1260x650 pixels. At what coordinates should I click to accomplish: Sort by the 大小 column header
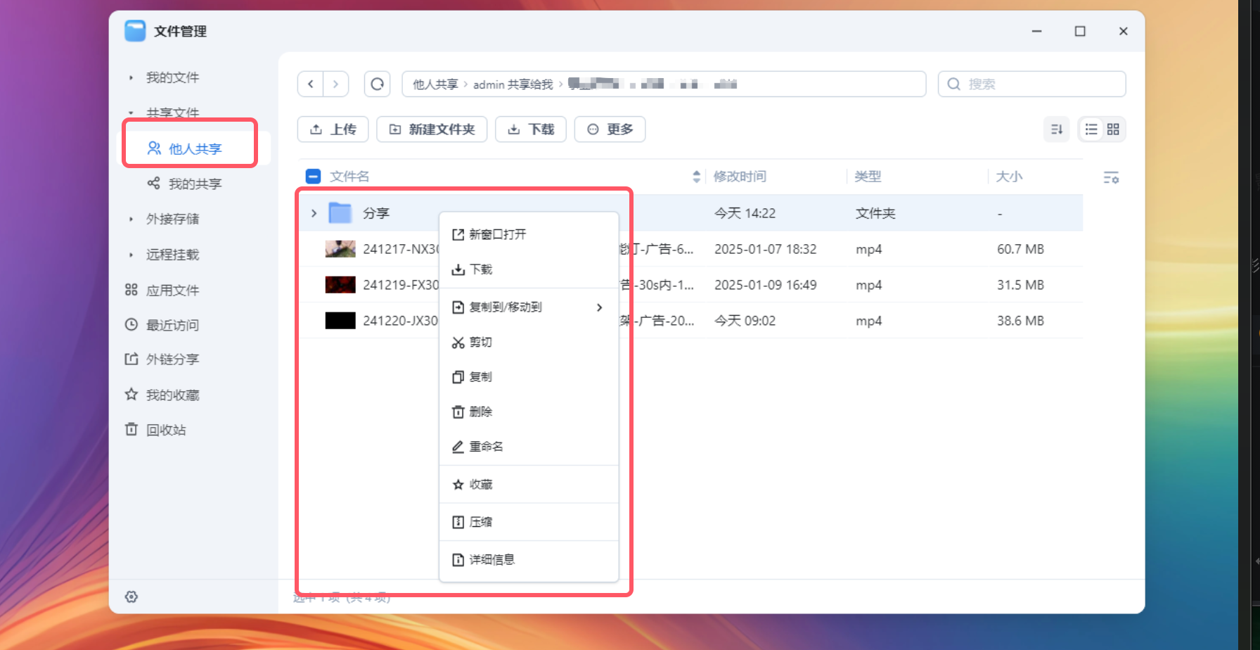click(x=1009, y=177)
